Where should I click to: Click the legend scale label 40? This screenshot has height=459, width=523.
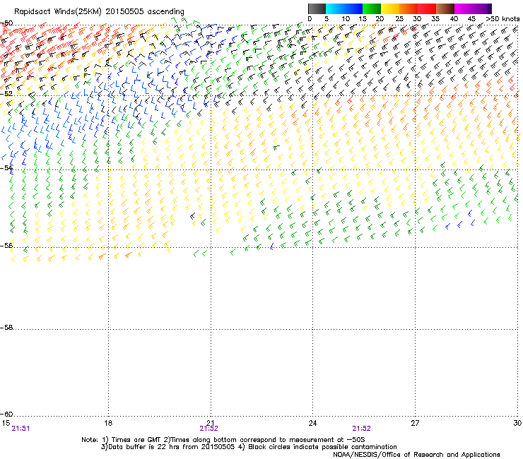(454, 19)
